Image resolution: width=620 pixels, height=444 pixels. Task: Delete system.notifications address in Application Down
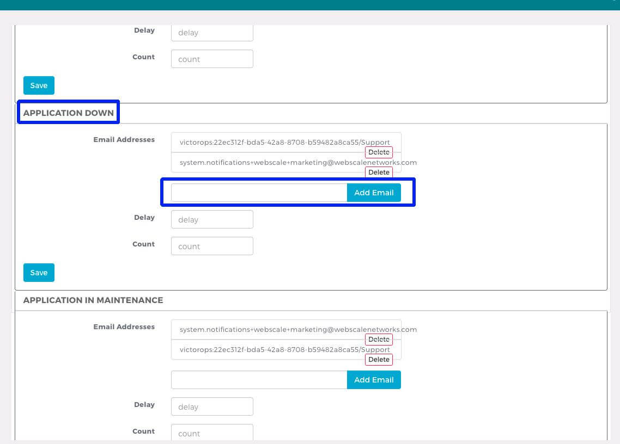point(379,172)
